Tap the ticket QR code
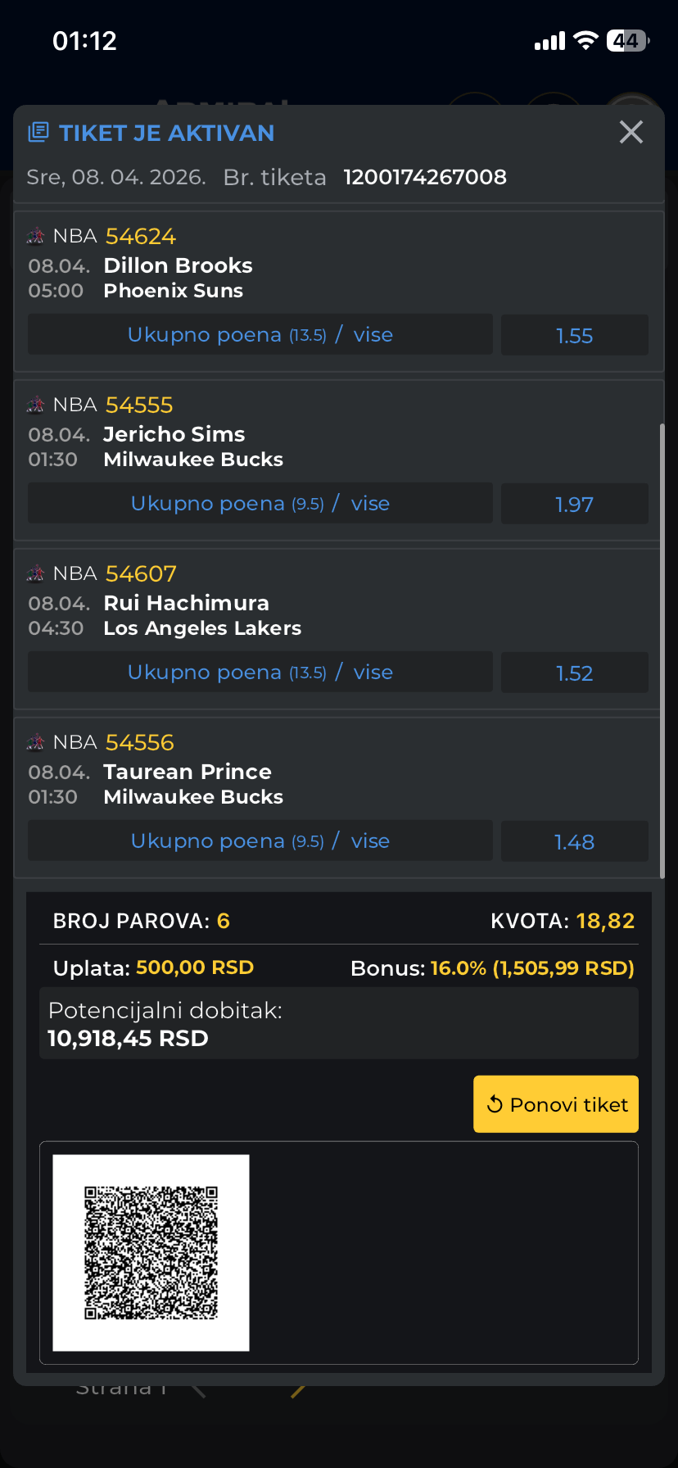678x1468 pixels. click(x=151, y=1252)
